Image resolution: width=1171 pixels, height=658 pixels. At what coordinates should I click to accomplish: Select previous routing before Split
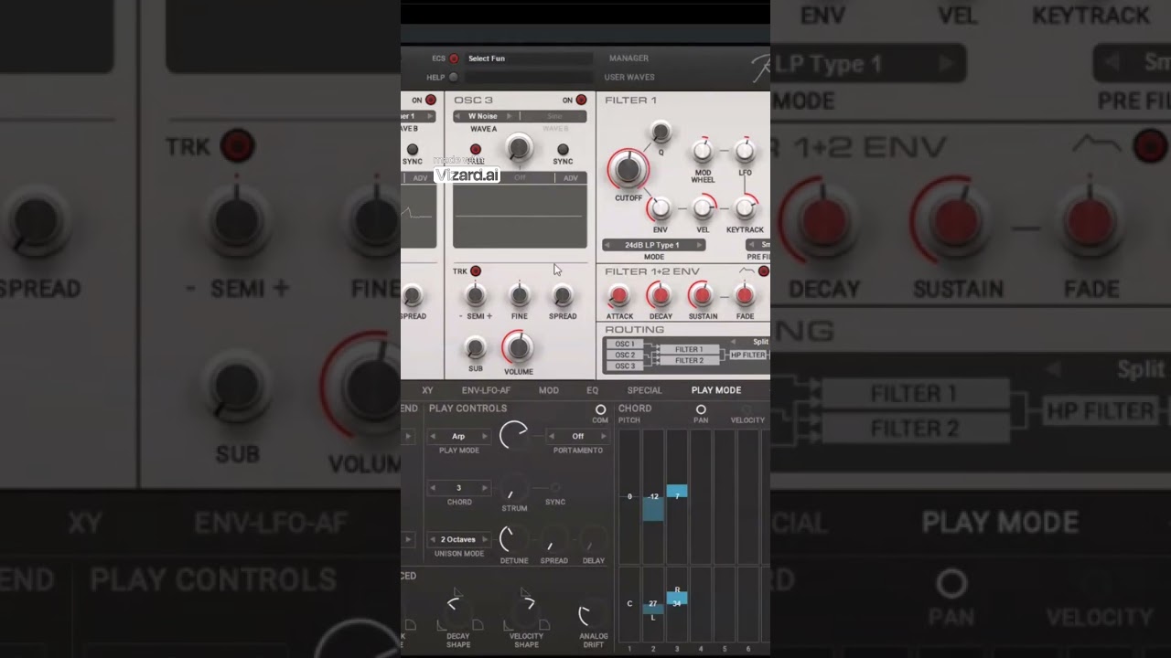point(732,342)
